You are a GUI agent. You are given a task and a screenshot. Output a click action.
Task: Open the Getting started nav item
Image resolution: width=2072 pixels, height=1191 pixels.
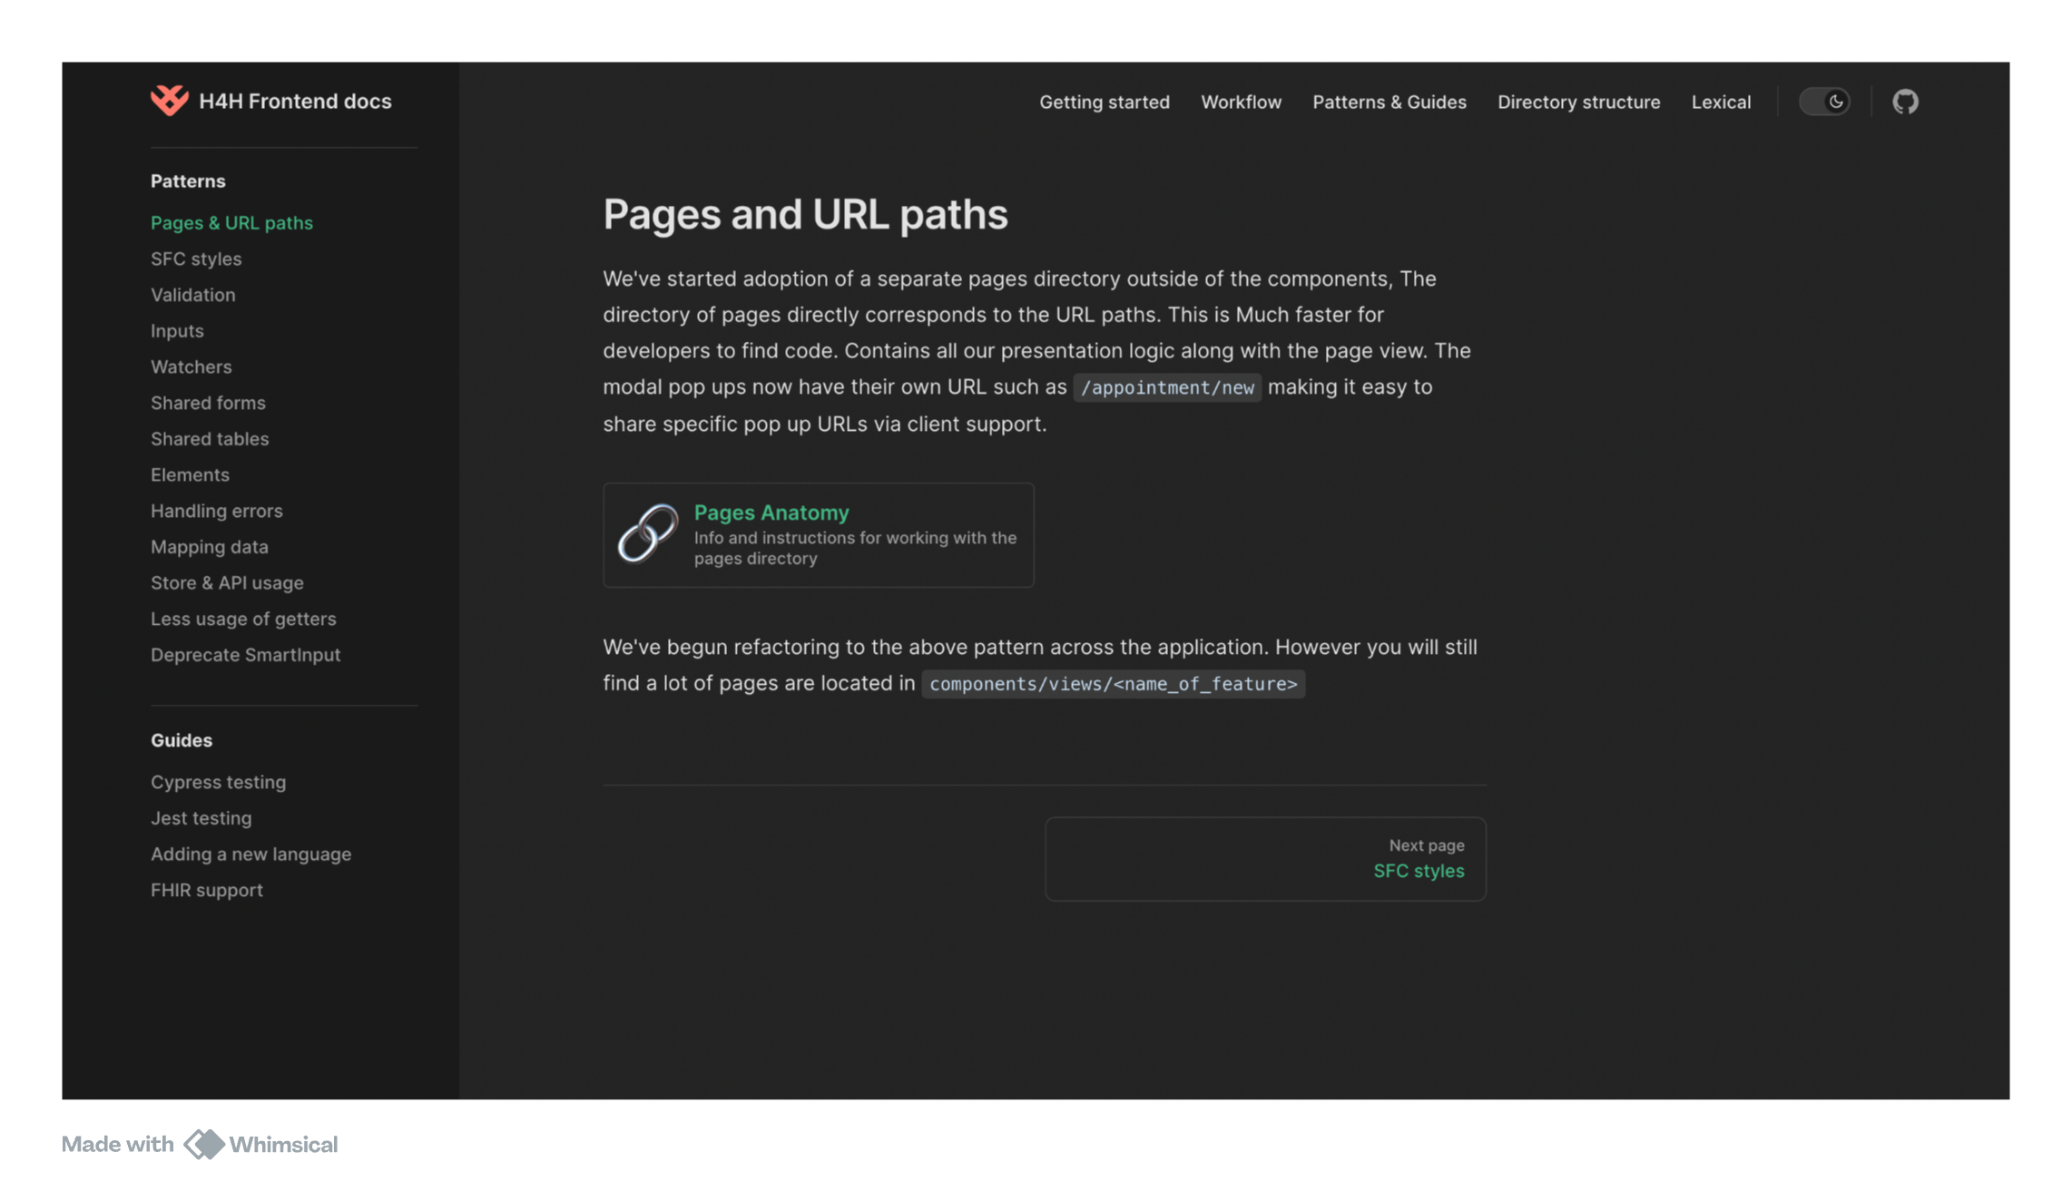click(1105, 103)
